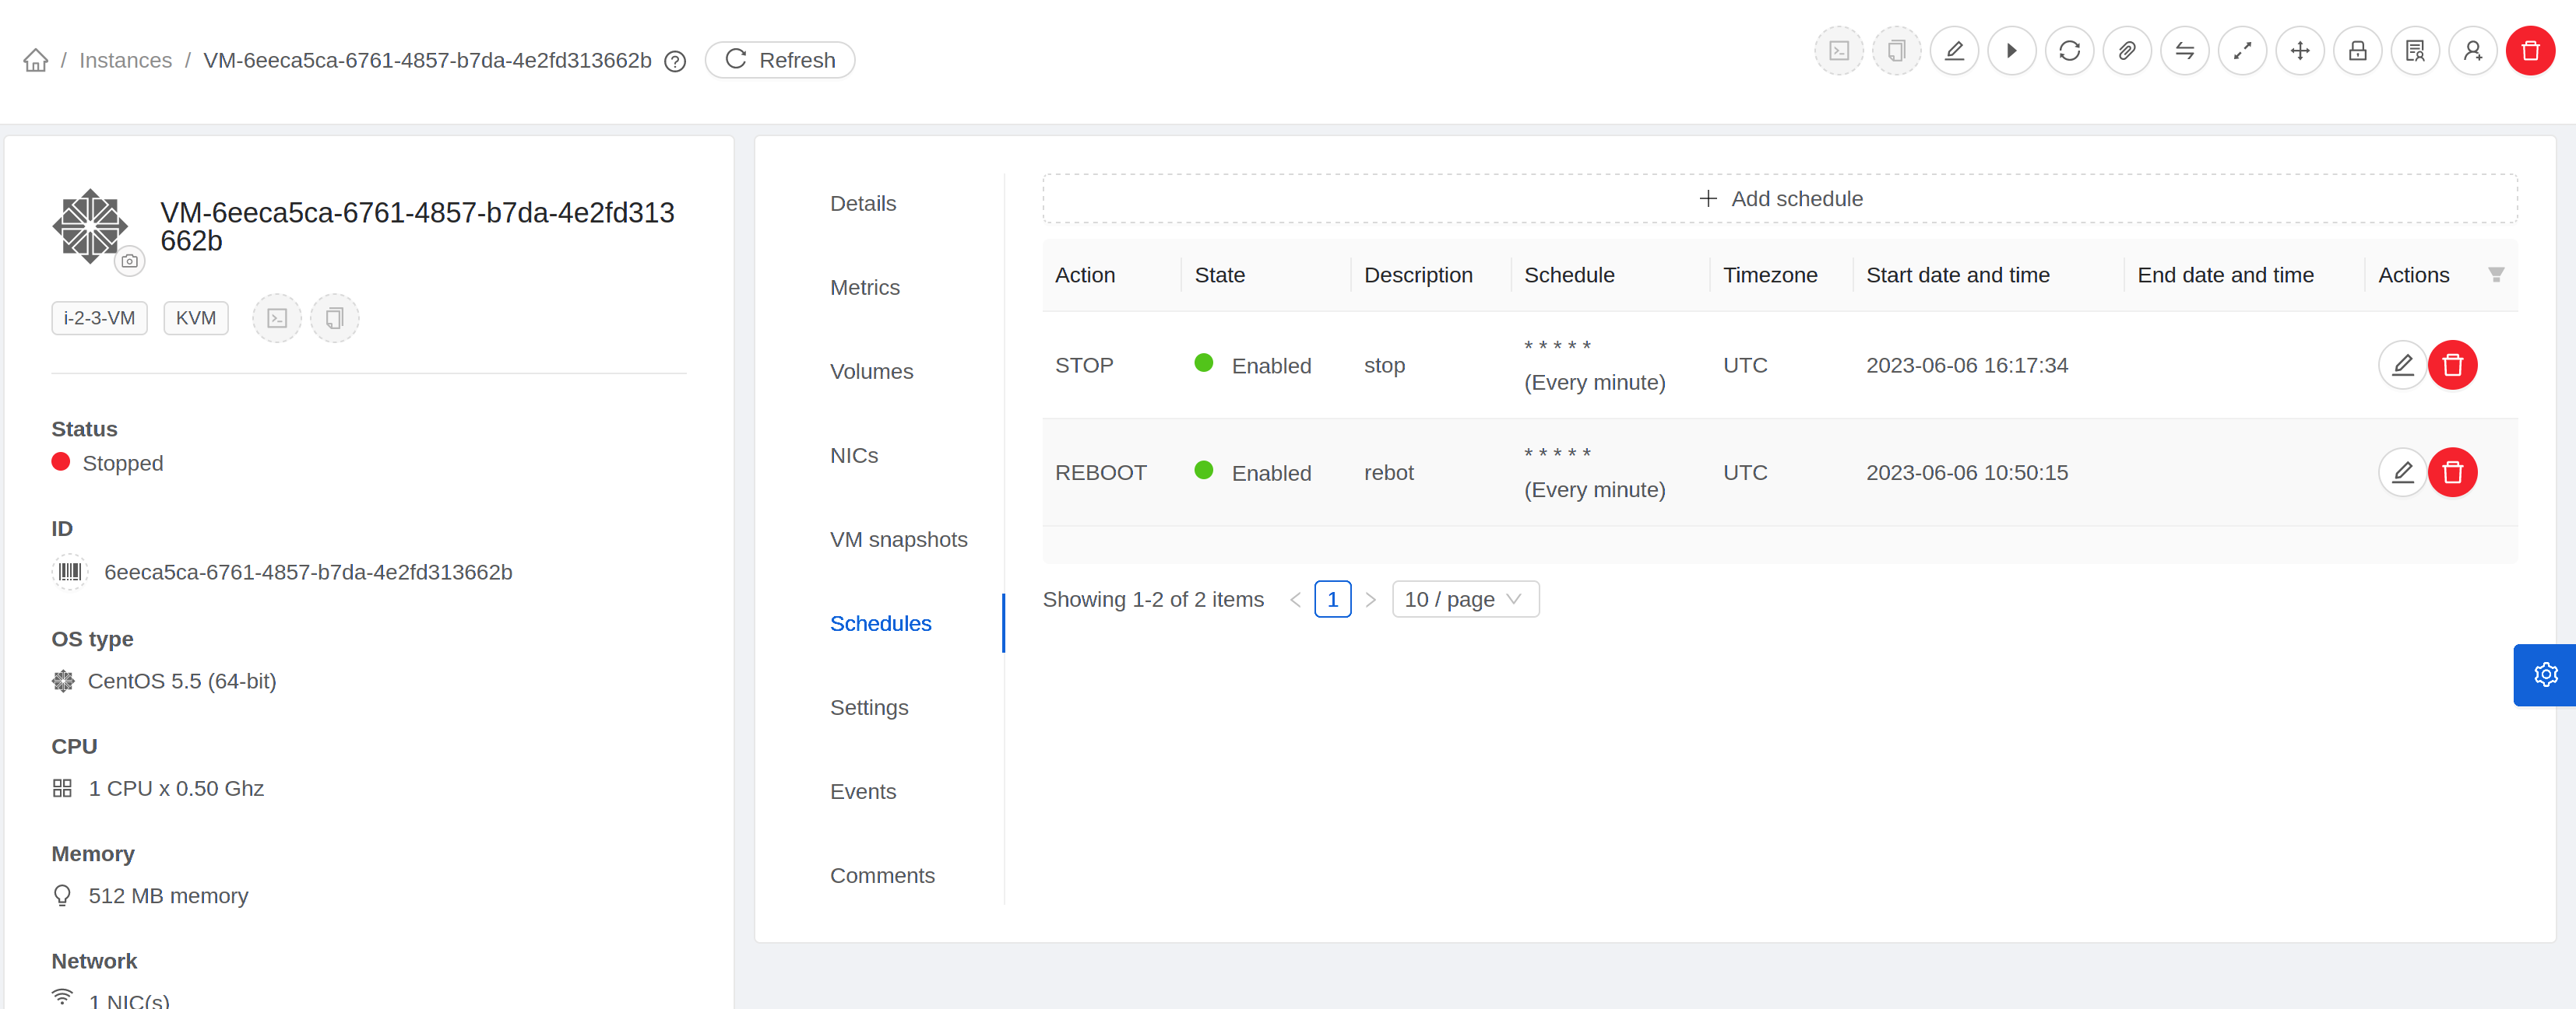The image size is (2576, 1009).
Task: Delete the REBOOT schedule row
Action: tap(2452, 472)
